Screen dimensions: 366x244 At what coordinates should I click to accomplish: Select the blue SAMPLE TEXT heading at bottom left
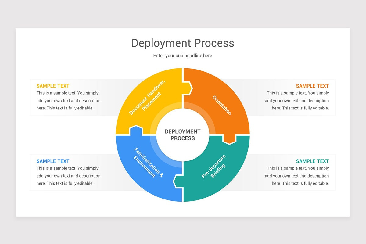(x=53, y=161)
